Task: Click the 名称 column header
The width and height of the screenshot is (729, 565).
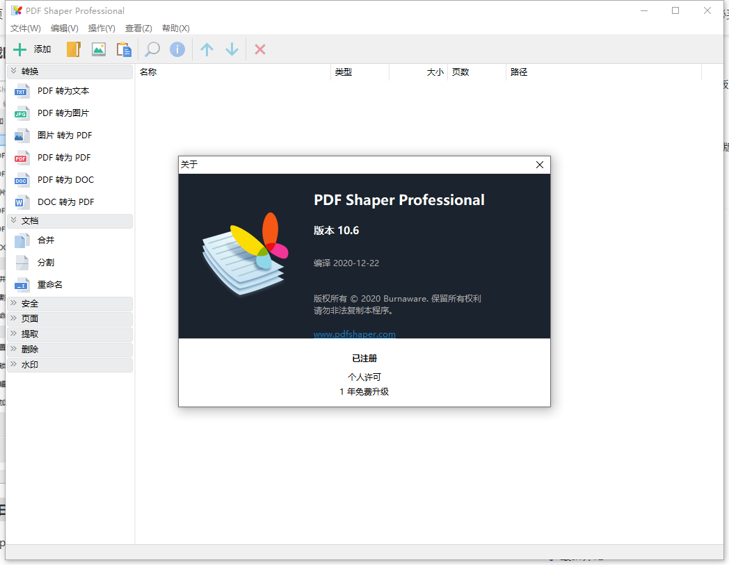Action: pos(148,72)
